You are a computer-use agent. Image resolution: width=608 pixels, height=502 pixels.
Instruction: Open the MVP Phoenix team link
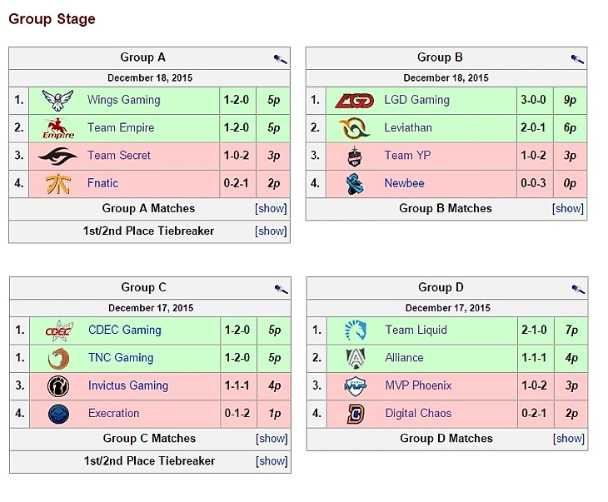[x=418, y=386]
